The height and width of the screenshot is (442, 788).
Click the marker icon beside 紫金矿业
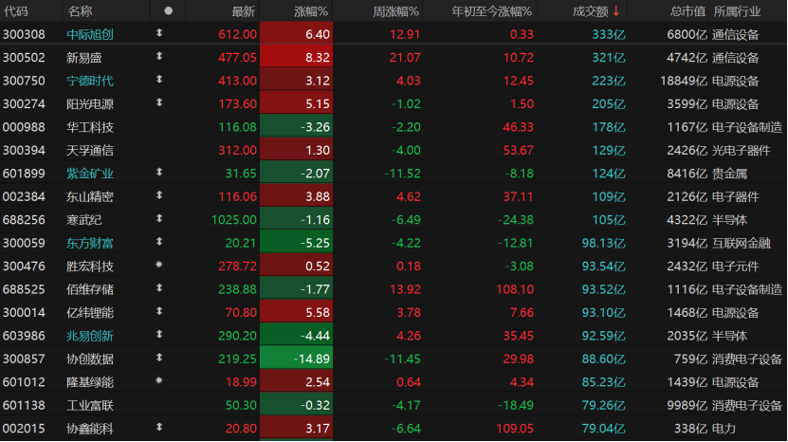[x=159, y=173]
